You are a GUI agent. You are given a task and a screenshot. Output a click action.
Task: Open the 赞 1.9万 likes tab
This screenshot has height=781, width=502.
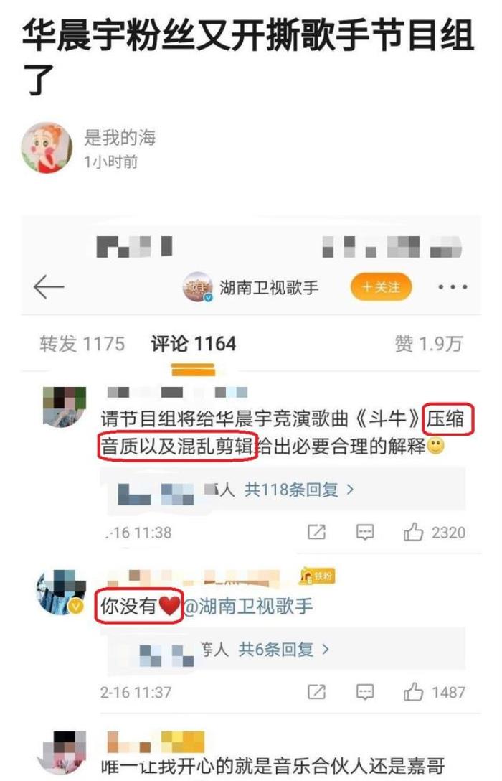tap(429, 344)
